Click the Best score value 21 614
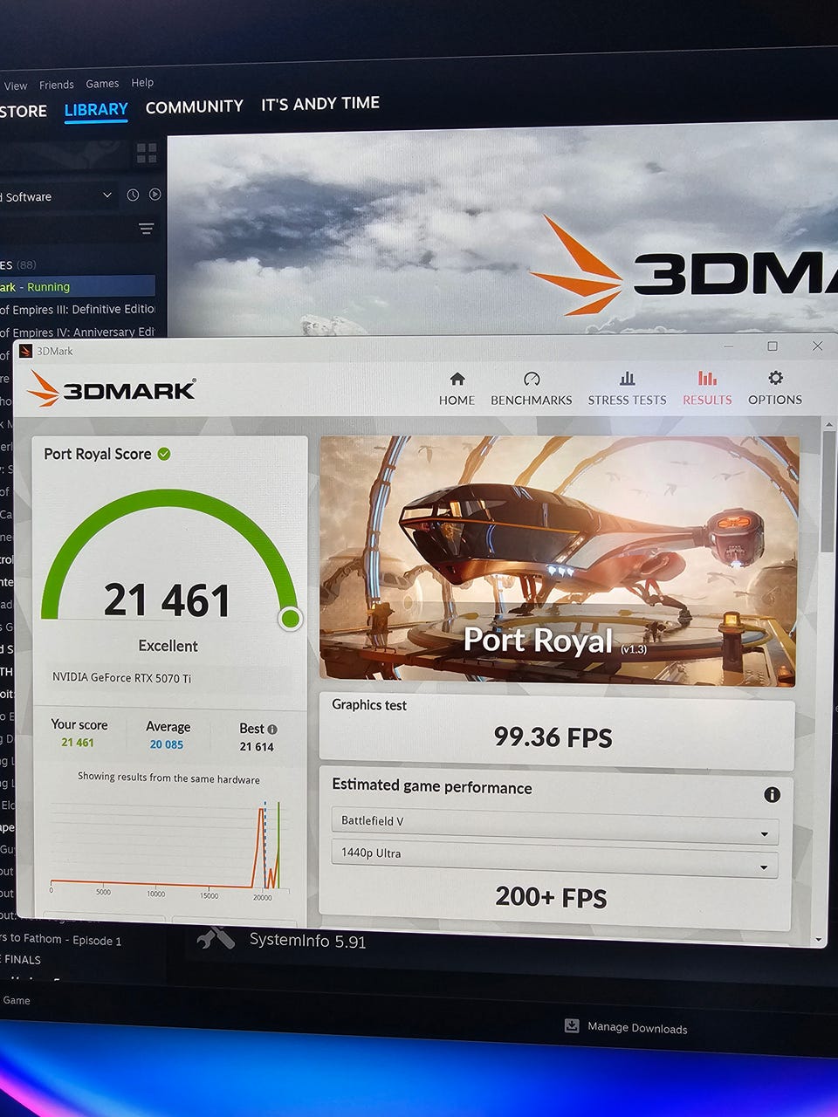 click(257, 747)
